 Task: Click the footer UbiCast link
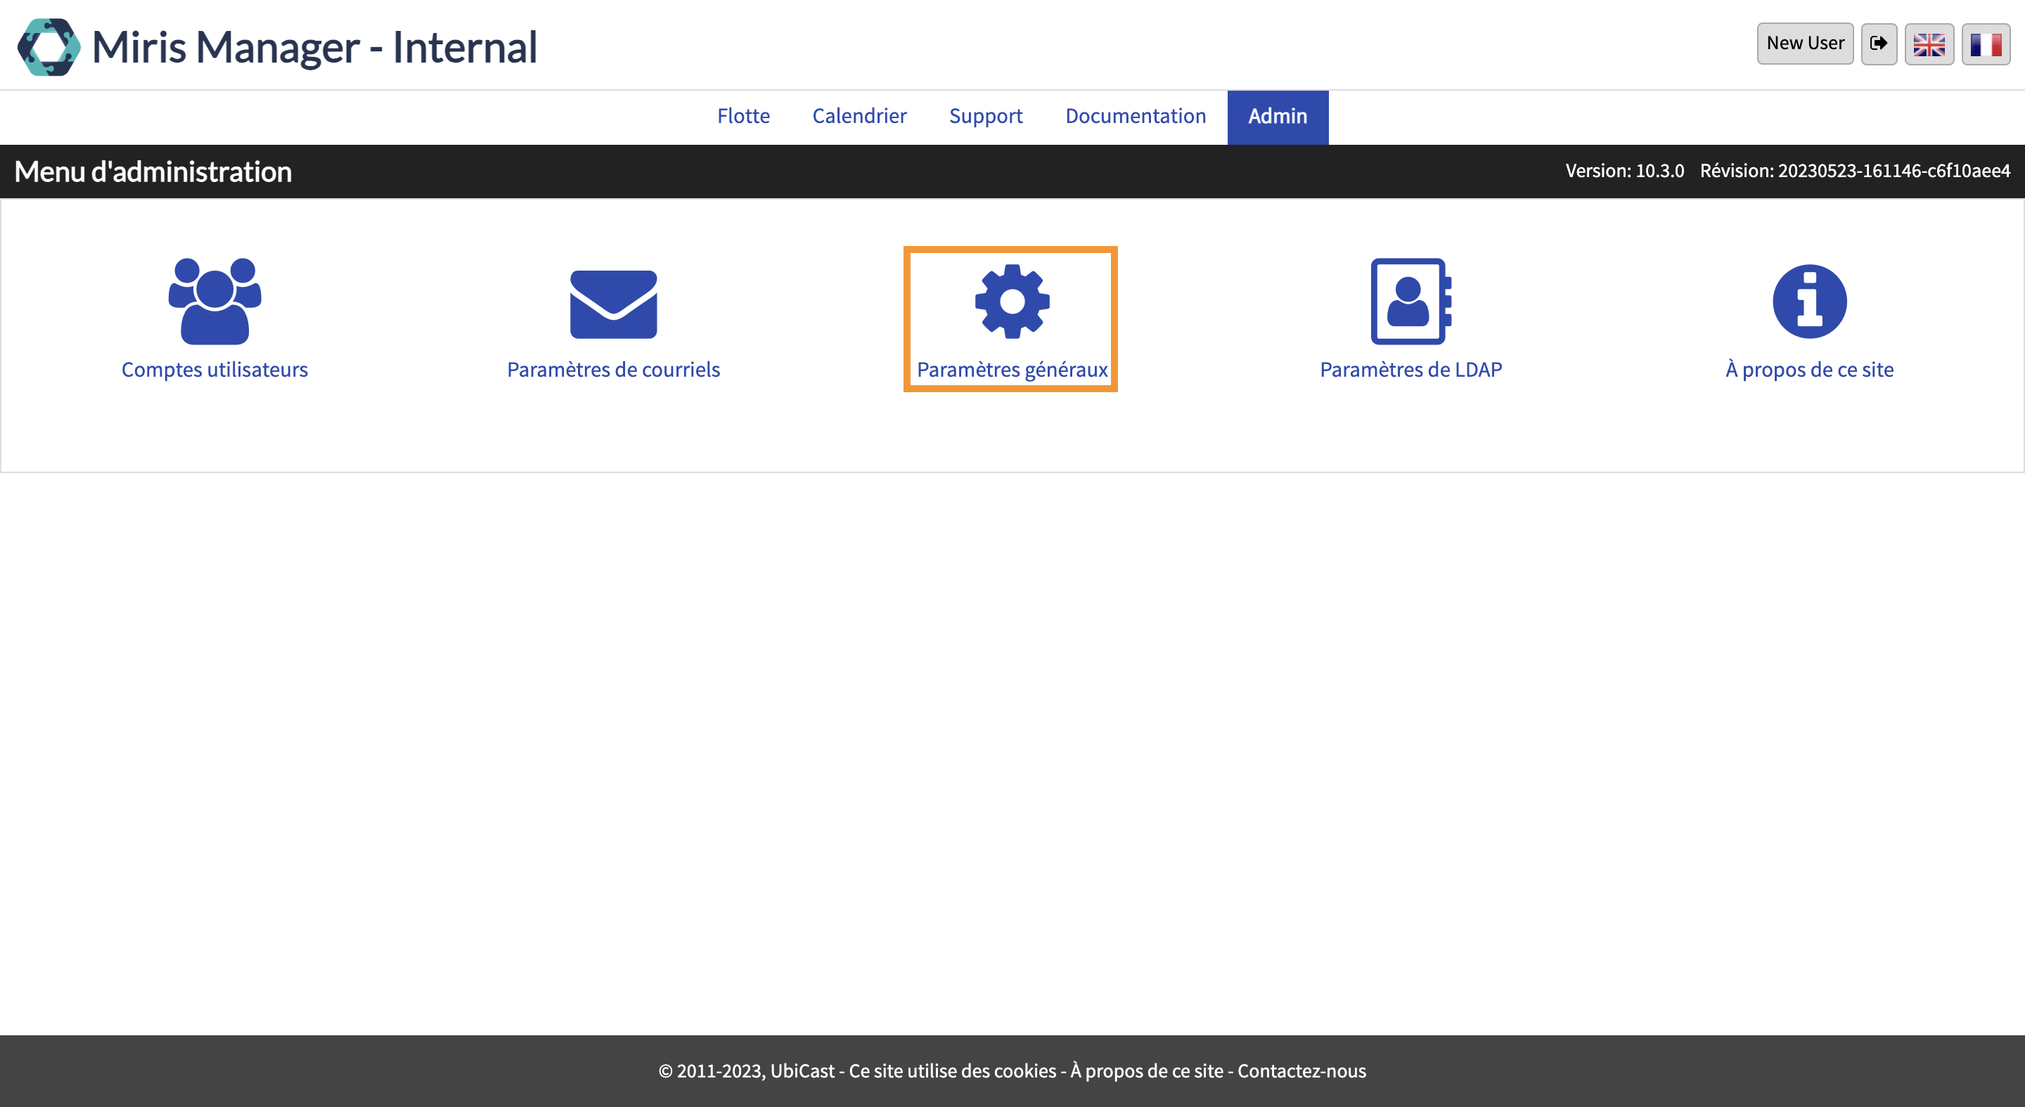[x=802, y=1071]
